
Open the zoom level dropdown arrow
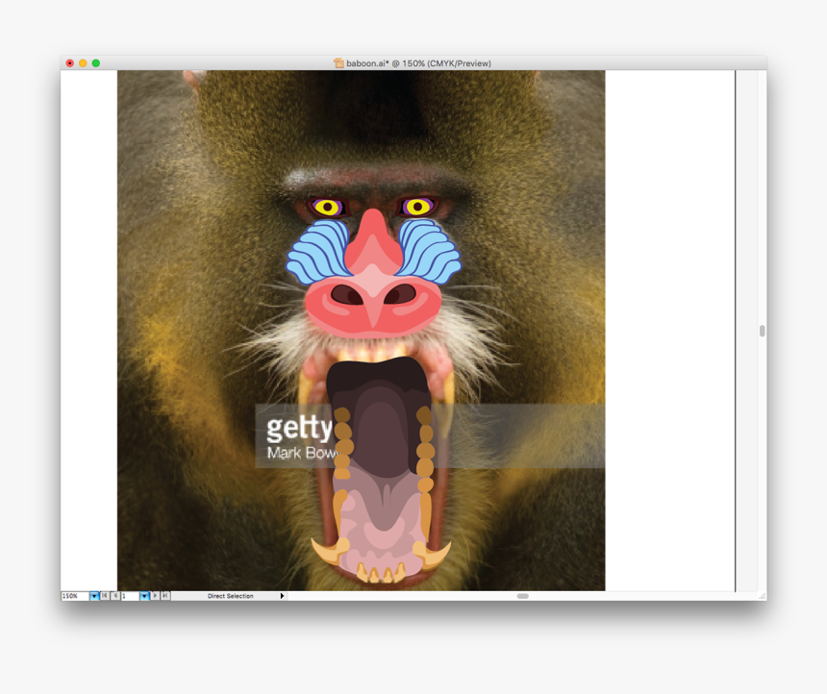(x=94, y=596)
